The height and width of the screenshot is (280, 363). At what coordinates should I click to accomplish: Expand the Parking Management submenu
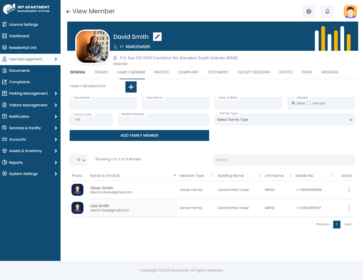coord(56,93)
